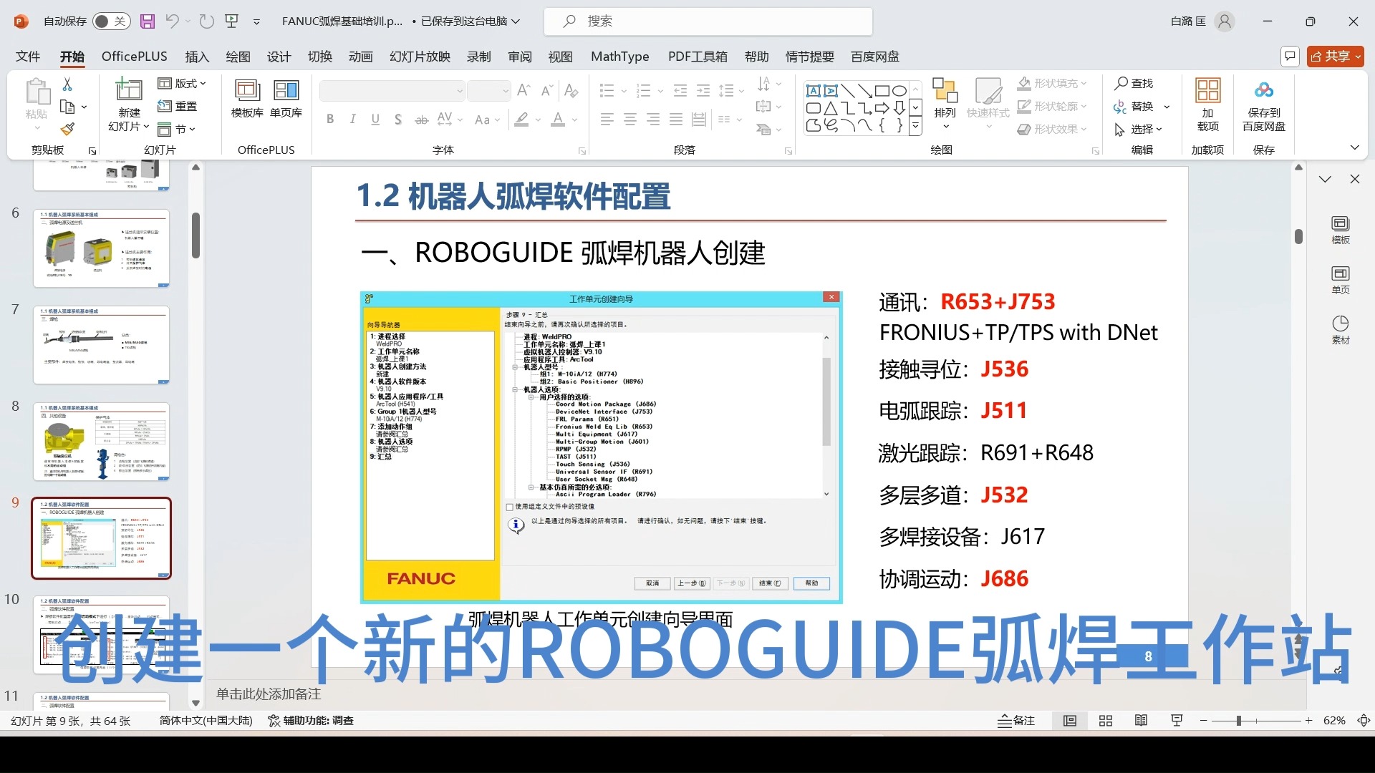Open the MathType tab
Screen dimensions: 1375x773
pos(619,57)
